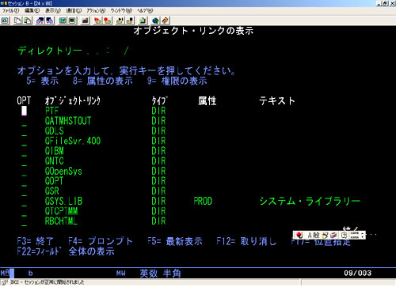Click the OPT field beside QTCPTMM

[24, 211]
